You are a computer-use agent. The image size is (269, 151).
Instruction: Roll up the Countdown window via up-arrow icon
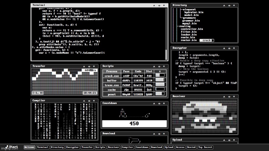tap(154, 103)
